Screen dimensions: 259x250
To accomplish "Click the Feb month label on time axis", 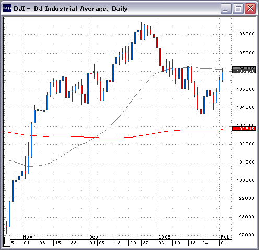I will pyautogui.click(x=225, y=237).
